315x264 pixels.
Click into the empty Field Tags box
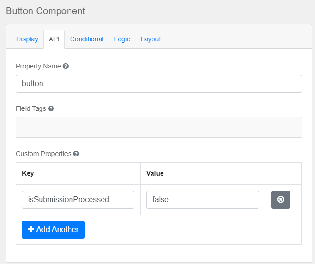point(159,127)
